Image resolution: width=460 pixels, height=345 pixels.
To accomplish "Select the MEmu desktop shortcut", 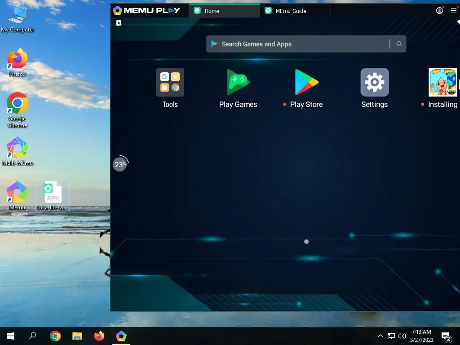I will 18,196.
